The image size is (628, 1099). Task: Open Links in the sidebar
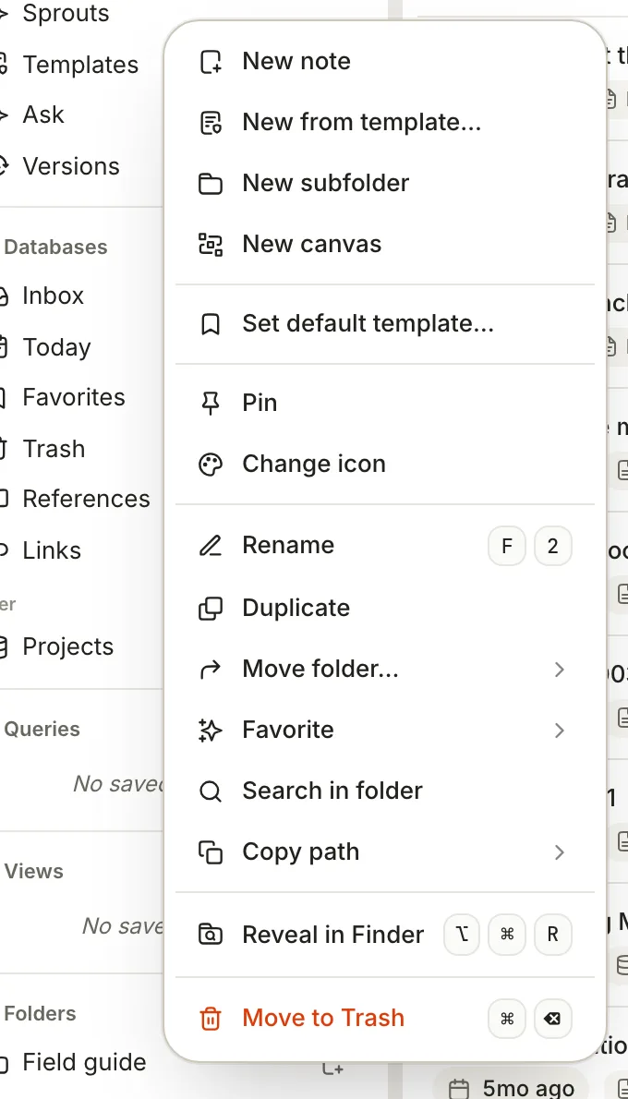click(x=51, y=551)
